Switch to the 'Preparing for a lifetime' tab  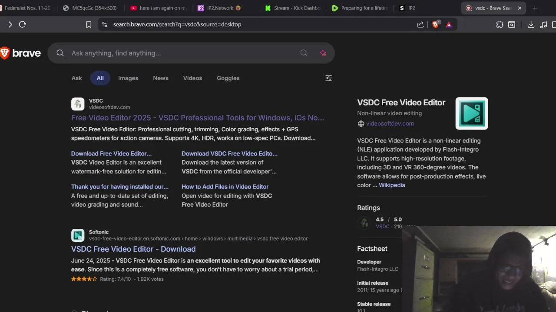pos(360,8)
